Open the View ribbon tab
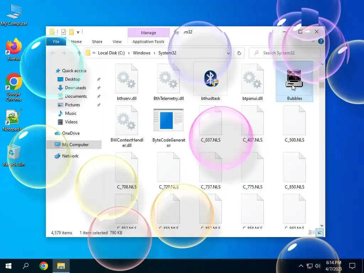Screen dimensions: 364x273 [x=117, y=42]
